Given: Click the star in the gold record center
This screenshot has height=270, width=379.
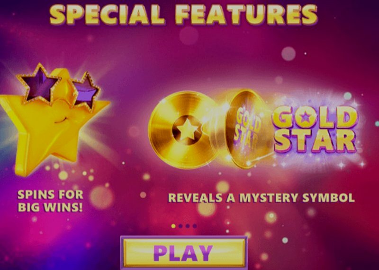Looking at the screenshot, I should tap(187, 131).
